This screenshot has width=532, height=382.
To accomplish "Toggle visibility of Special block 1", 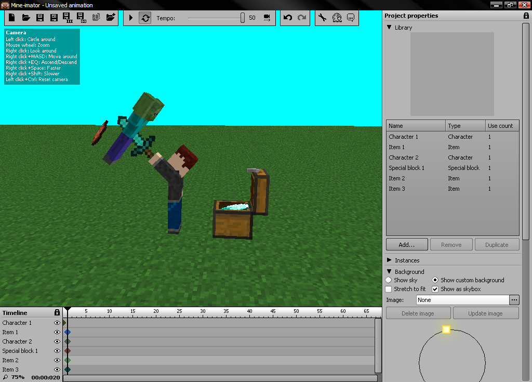I will pyautogui.click(x=57, y=351).
